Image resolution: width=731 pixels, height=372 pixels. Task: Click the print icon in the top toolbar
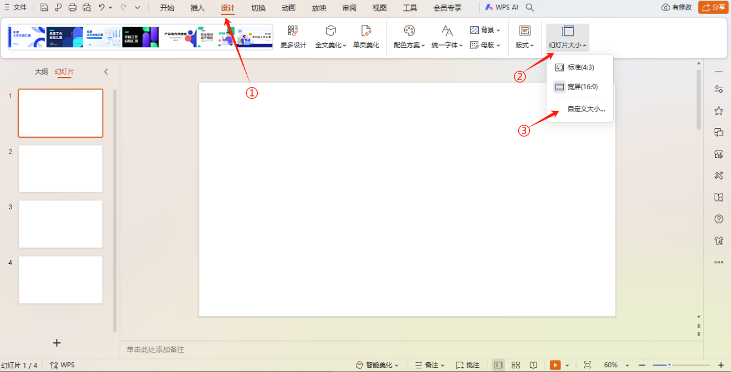point(73,7)
